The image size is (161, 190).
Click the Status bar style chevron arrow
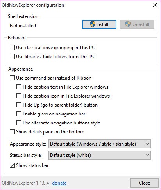[147, 155]
